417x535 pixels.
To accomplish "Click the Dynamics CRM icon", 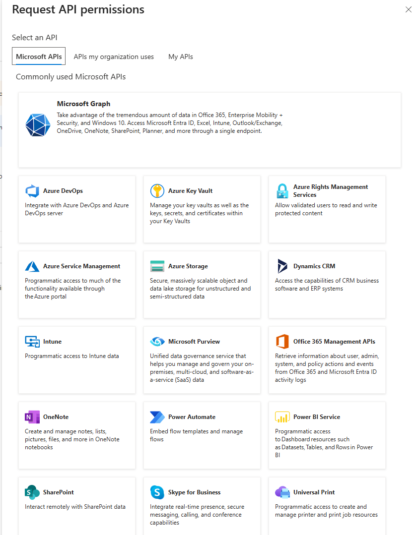I will 282,266.
